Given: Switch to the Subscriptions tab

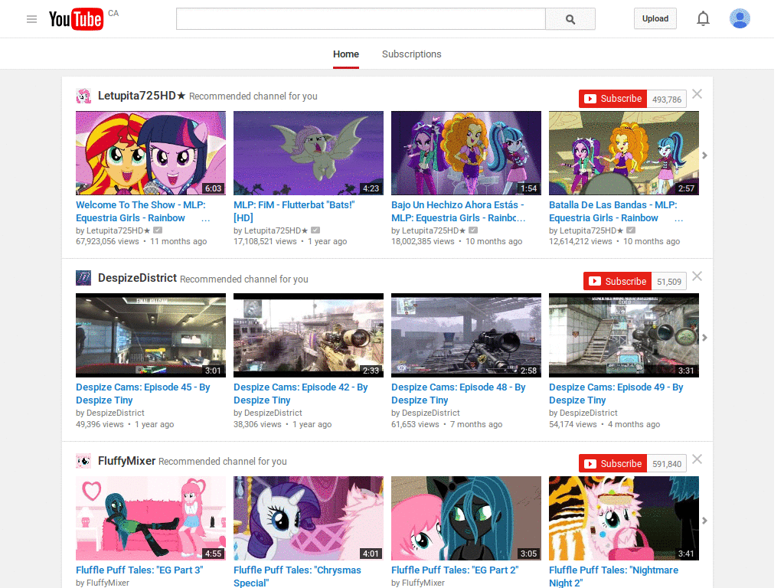Looking at the screenshot, I should pyautogui.click(x=411, y=54).
